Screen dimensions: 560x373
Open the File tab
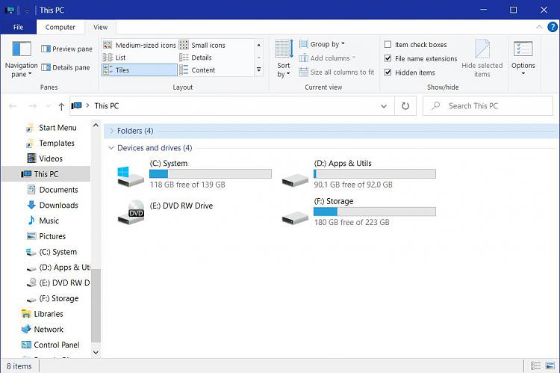tap(18, 27)
